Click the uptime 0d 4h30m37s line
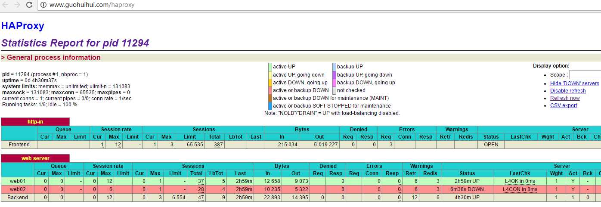The width and height of the screenshot is (601, 207). [x=30, y=80]
